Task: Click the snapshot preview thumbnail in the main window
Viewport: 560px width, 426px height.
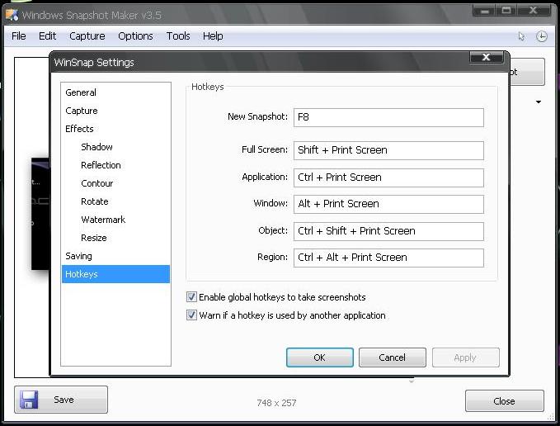Action: coord(40,214)
